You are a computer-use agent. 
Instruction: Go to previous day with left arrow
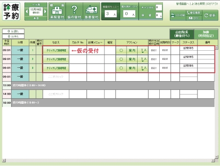tap(27, 12)
